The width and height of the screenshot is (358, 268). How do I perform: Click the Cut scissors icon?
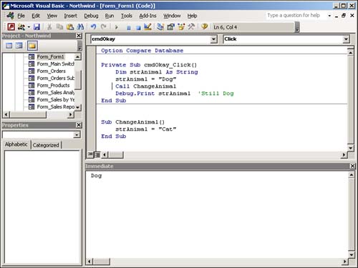click(49, 27)
